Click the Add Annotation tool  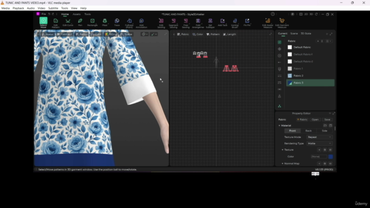[x=141, y=23]
